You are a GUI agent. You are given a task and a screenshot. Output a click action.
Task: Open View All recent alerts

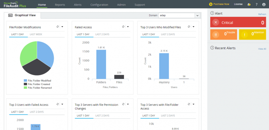click(x=262, y=49)
